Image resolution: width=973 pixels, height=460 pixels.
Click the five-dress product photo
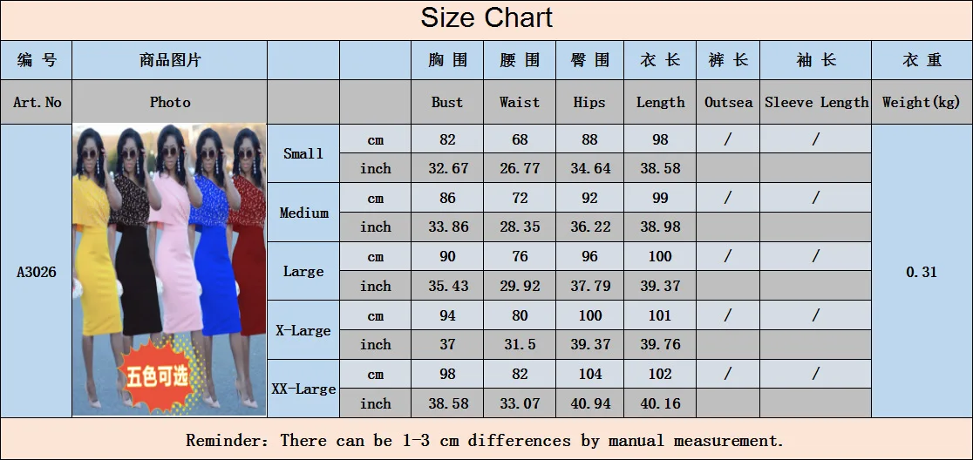click(x=169, y=270)
